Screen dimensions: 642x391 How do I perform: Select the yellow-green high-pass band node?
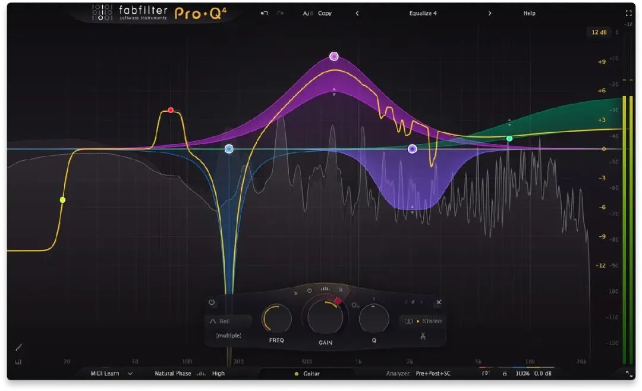pyautogui.click(x=62, y=200)
